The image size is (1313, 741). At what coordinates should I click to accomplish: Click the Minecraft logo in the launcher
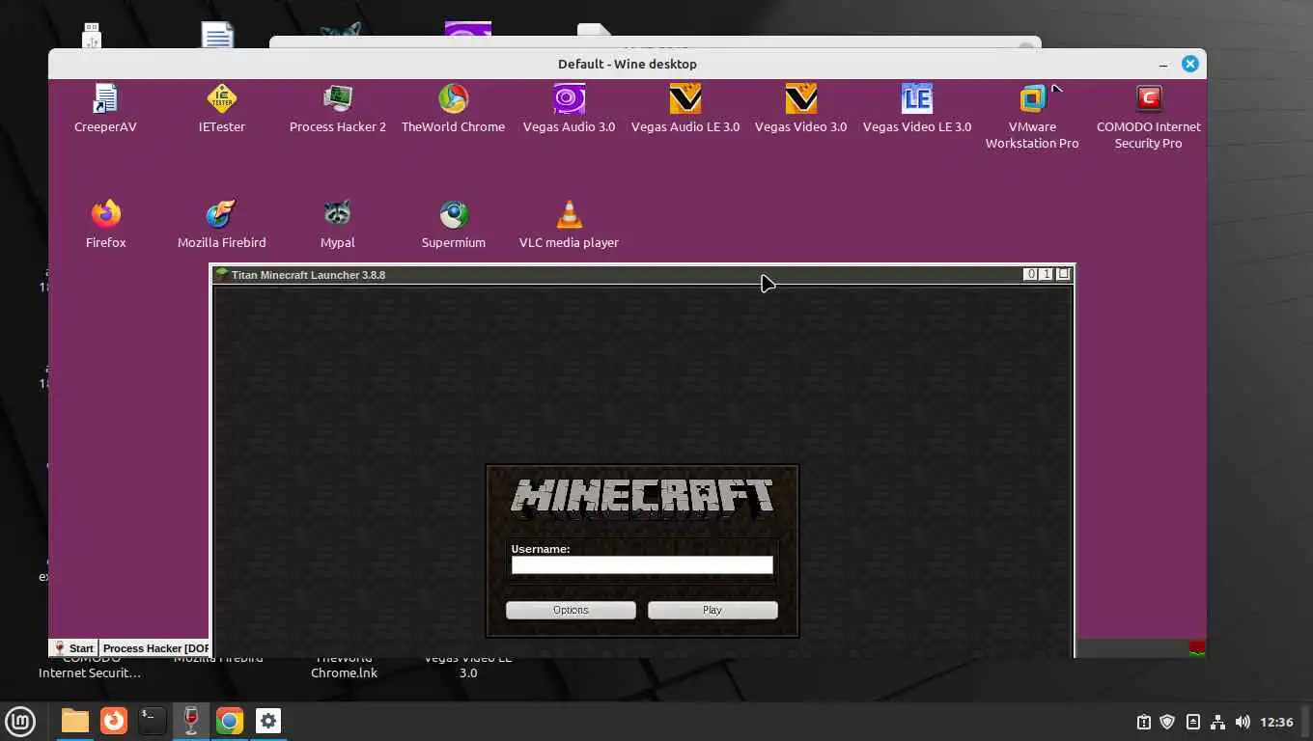642,496
